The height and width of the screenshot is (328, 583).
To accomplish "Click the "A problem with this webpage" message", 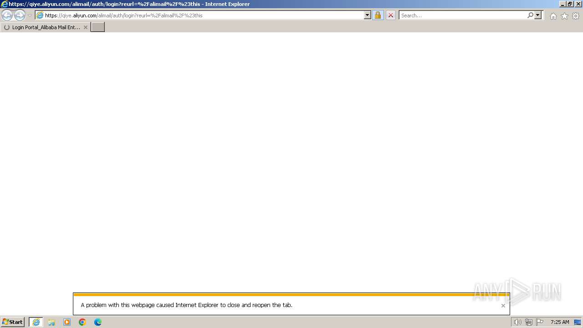I will tap(187, 305).
